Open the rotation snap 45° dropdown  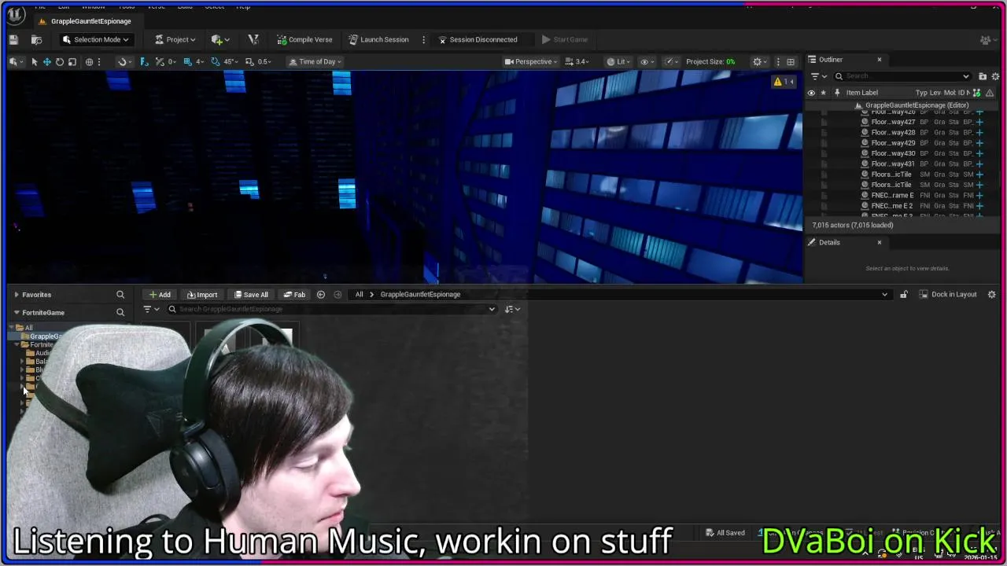coord(231,61)
